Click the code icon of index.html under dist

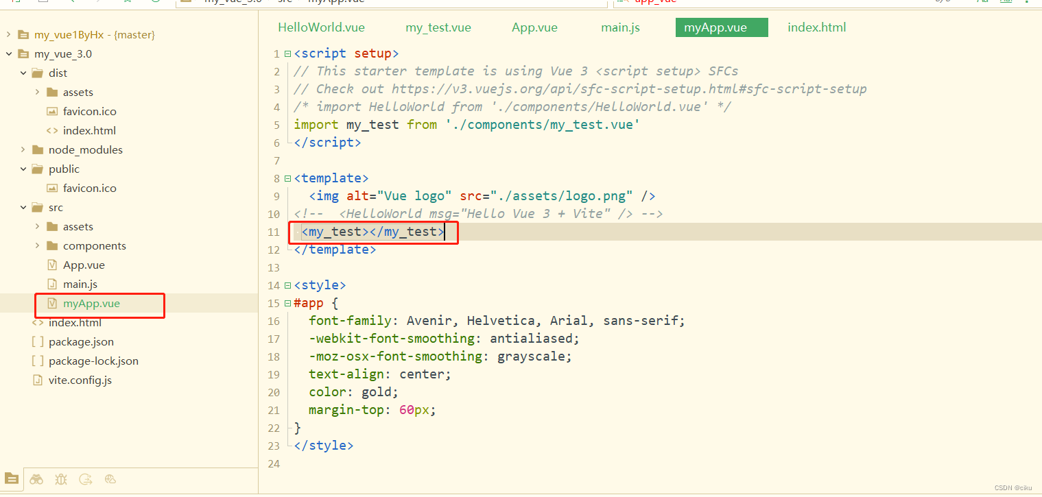click(52, 130)
